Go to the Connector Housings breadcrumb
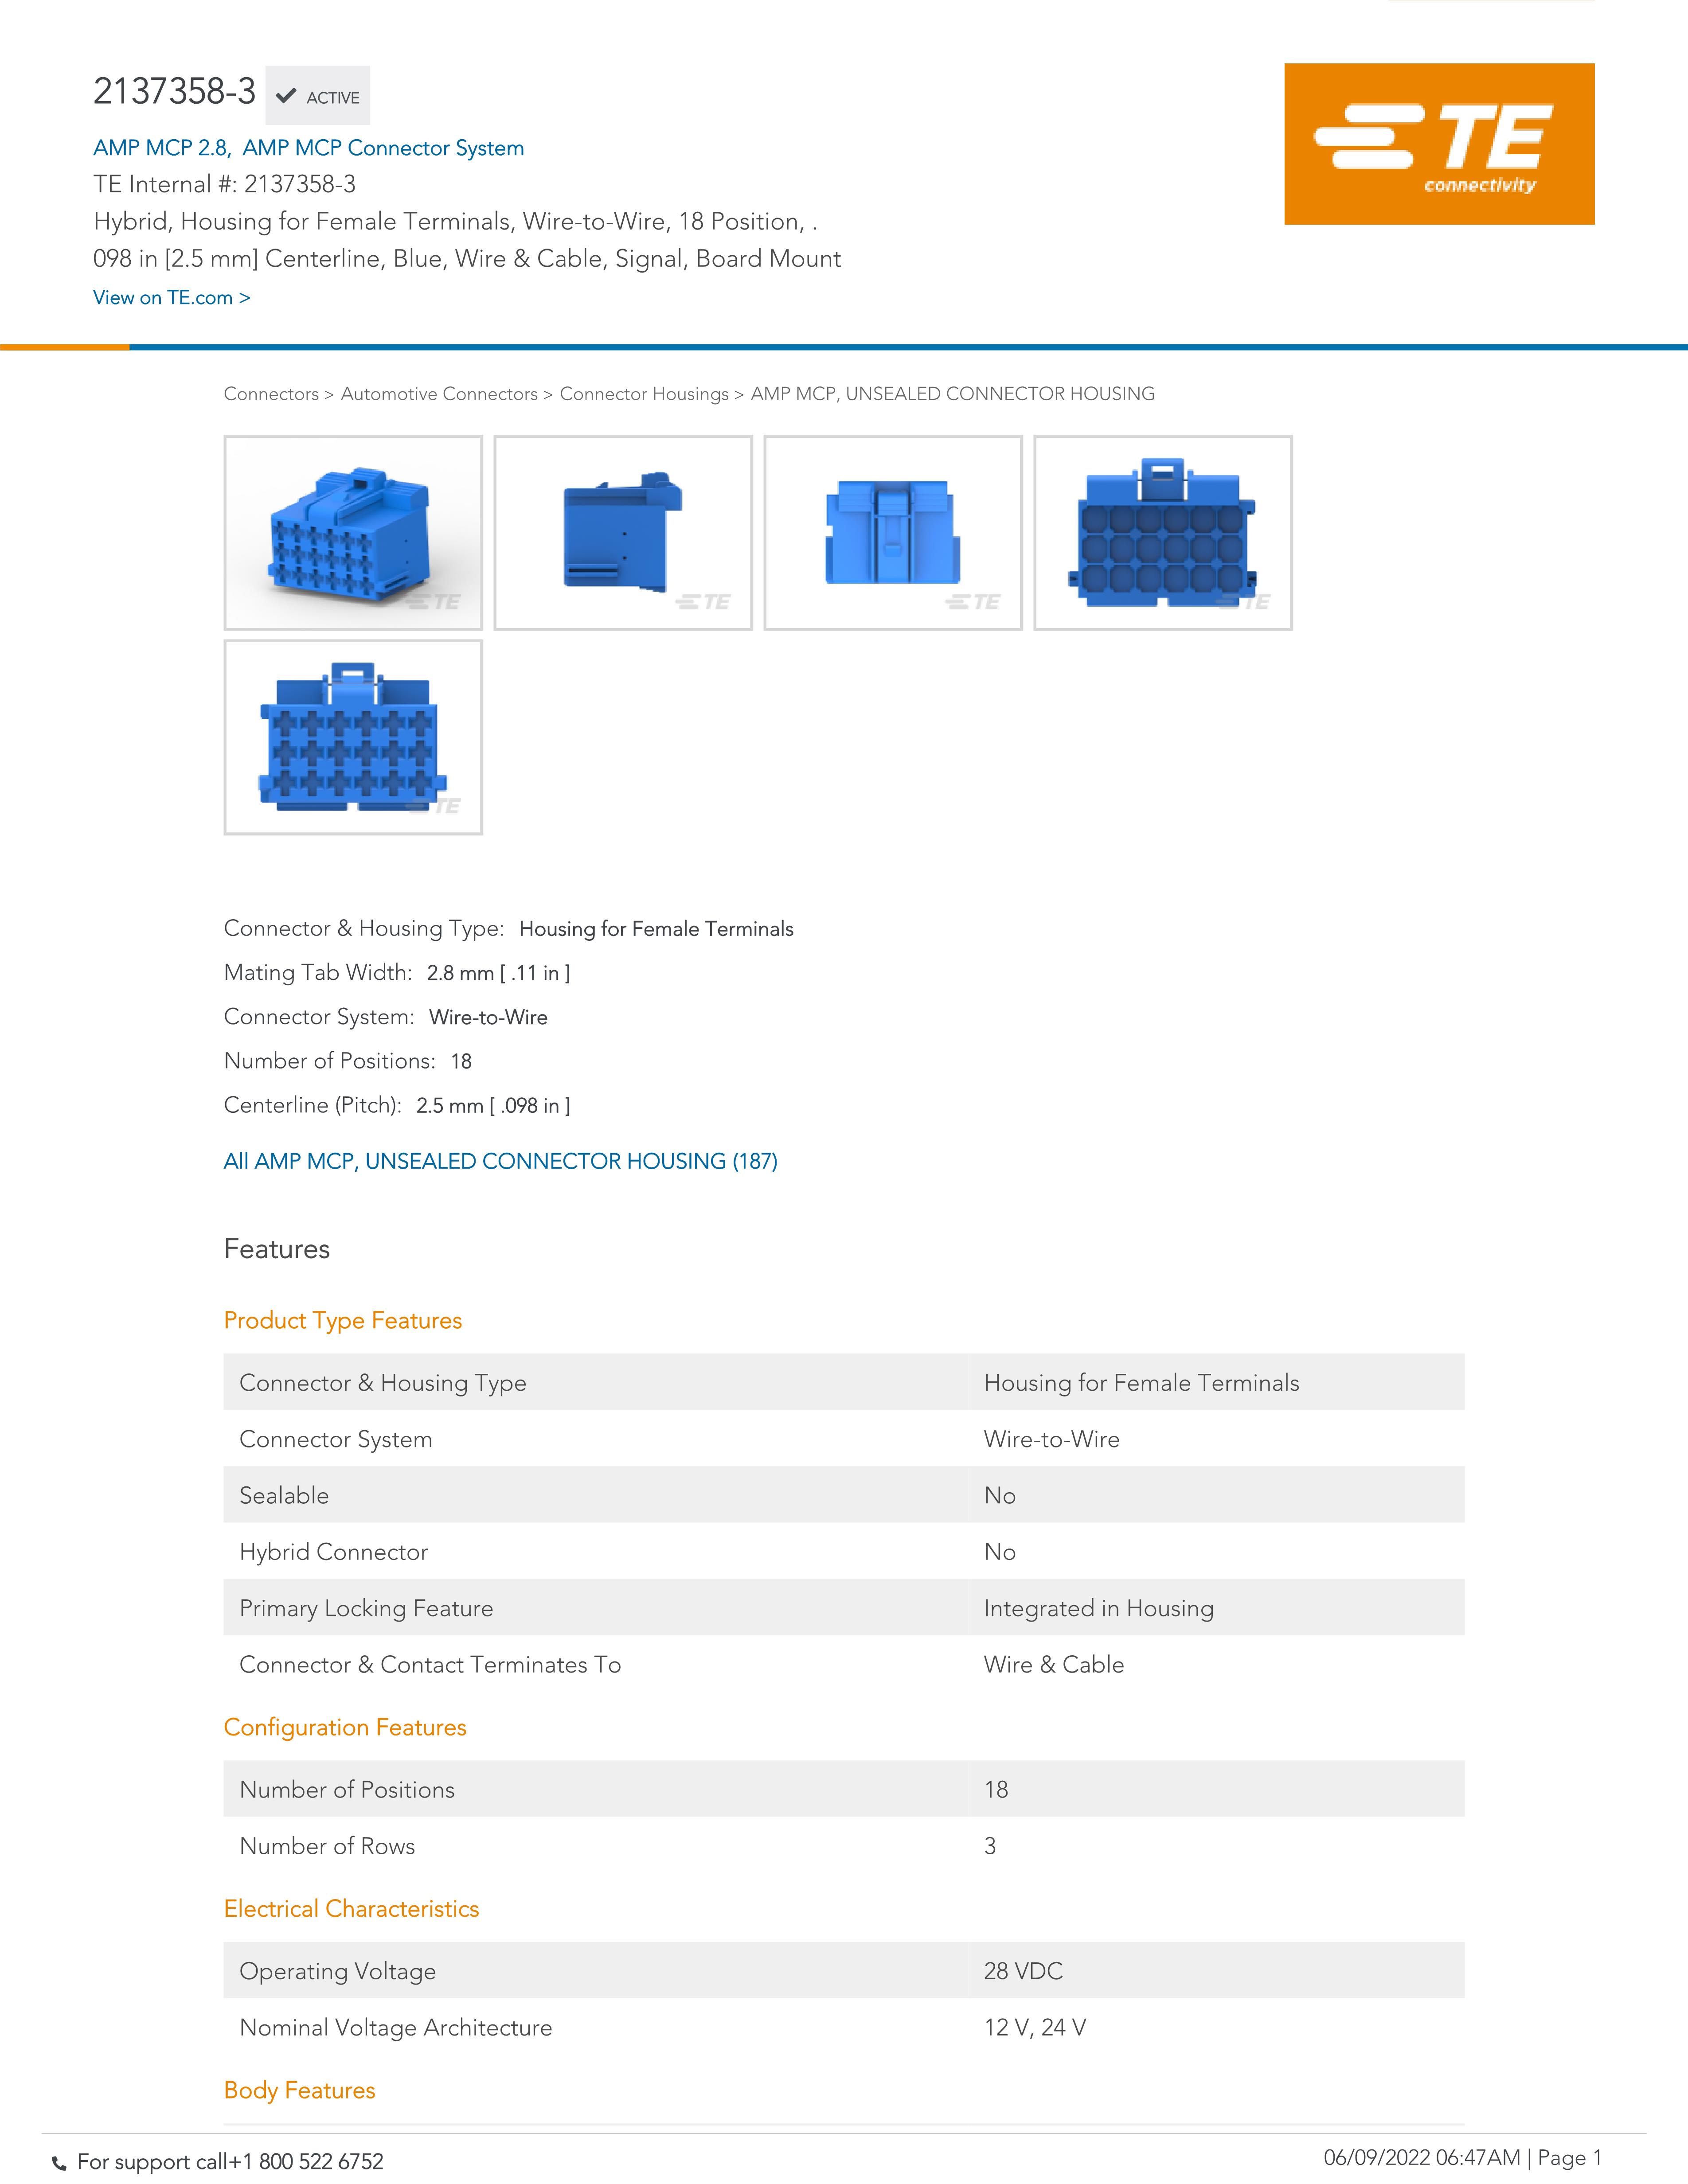This screenshot has height=2184, width=1688. pyautogui.click(x=644, y=394)
